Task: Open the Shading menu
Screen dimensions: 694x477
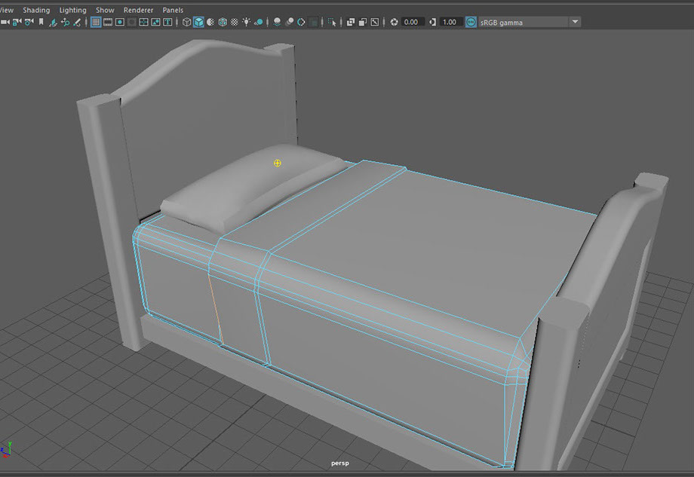Action: (x=35, y=10)
